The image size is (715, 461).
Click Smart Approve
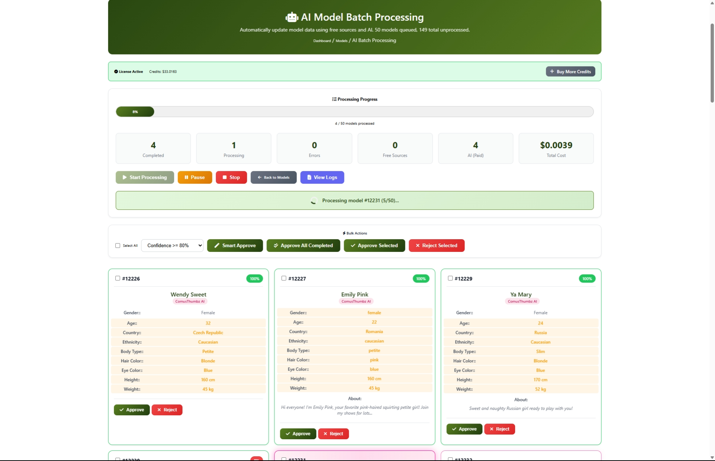(234, 245)
